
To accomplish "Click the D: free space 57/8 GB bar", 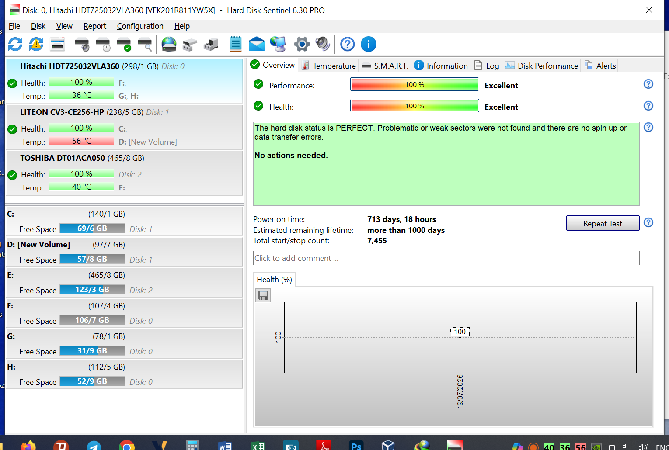I will pos(92,259).
